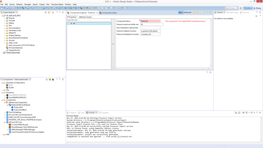This screenshot has width=263, height=148.
Task: Click Protocol maximum buffer size field
Action: 152,24
